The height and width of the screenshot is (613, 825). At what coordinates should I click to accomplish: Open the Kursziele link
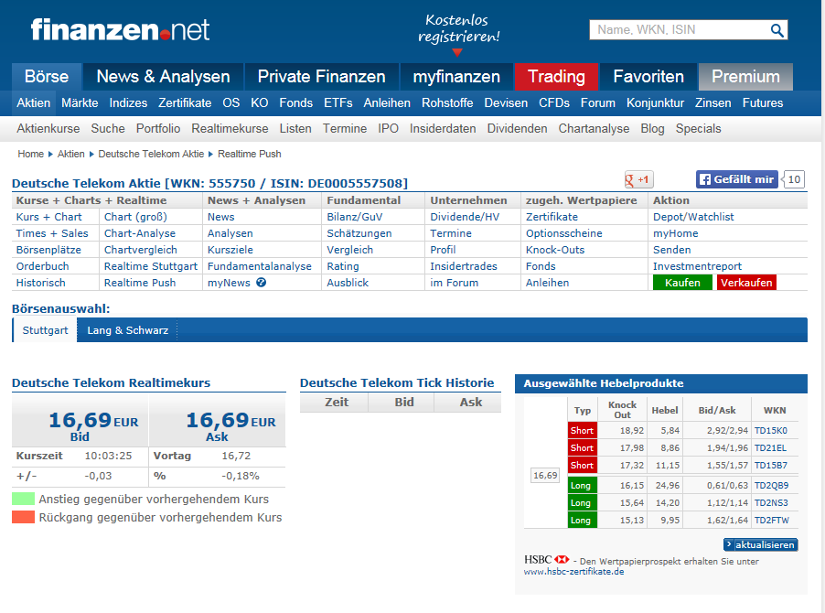pos(230,250)
